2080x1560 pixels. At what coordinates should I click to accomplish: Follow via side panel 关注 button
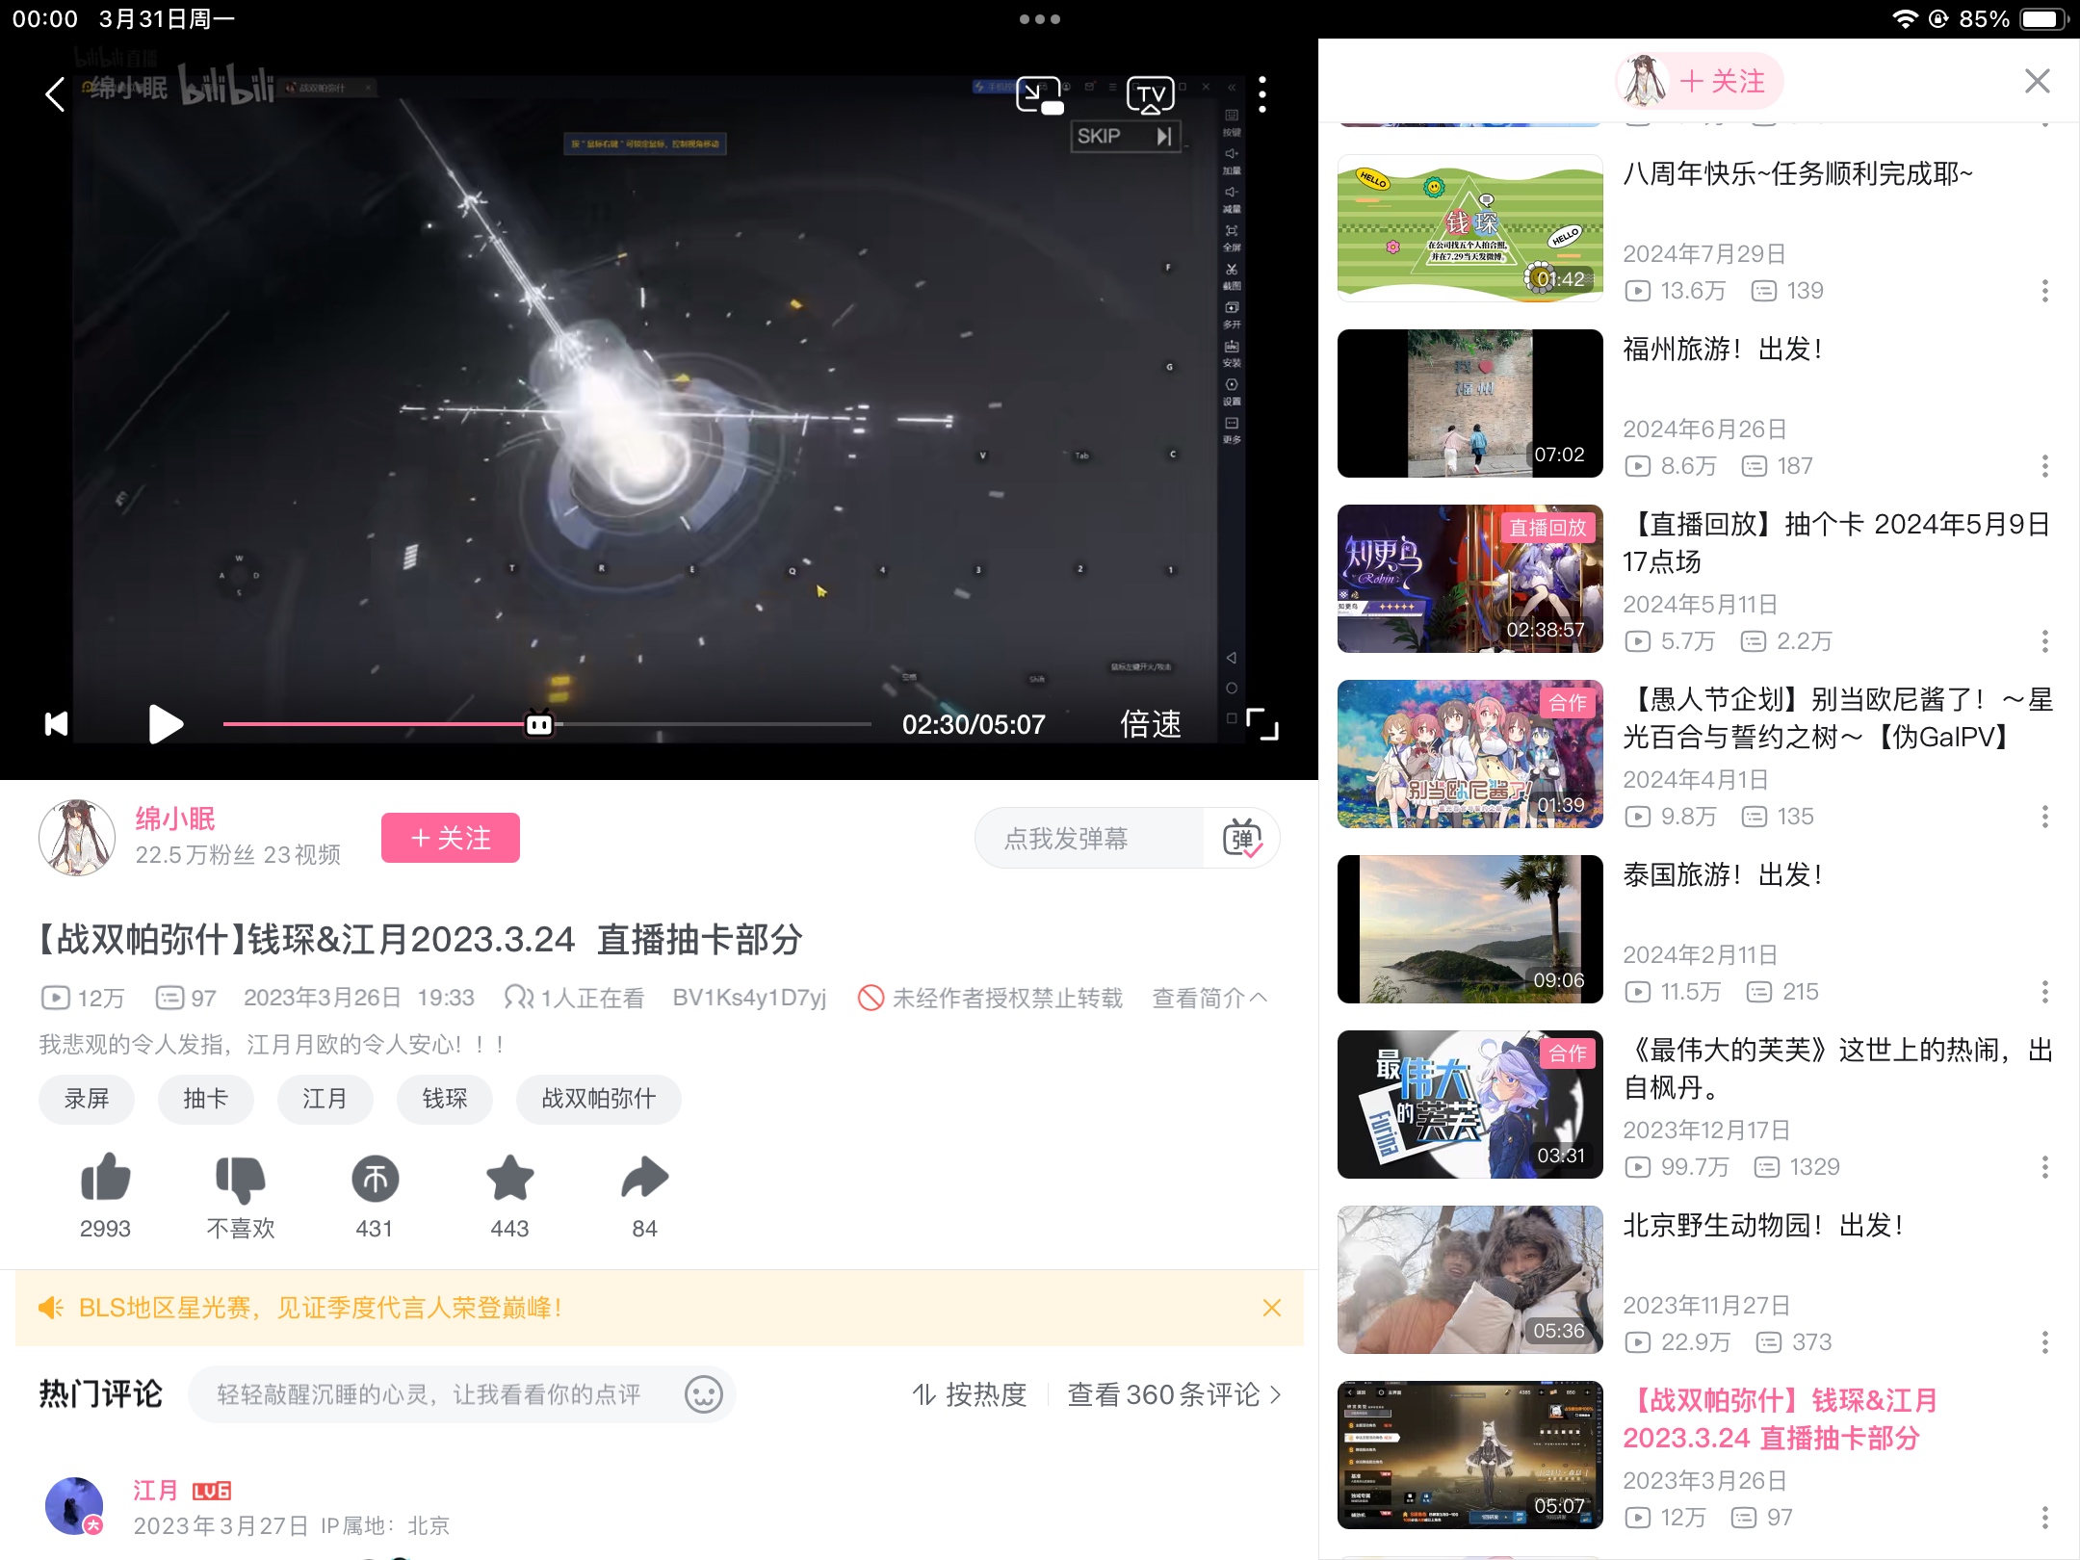(1700, 81)
